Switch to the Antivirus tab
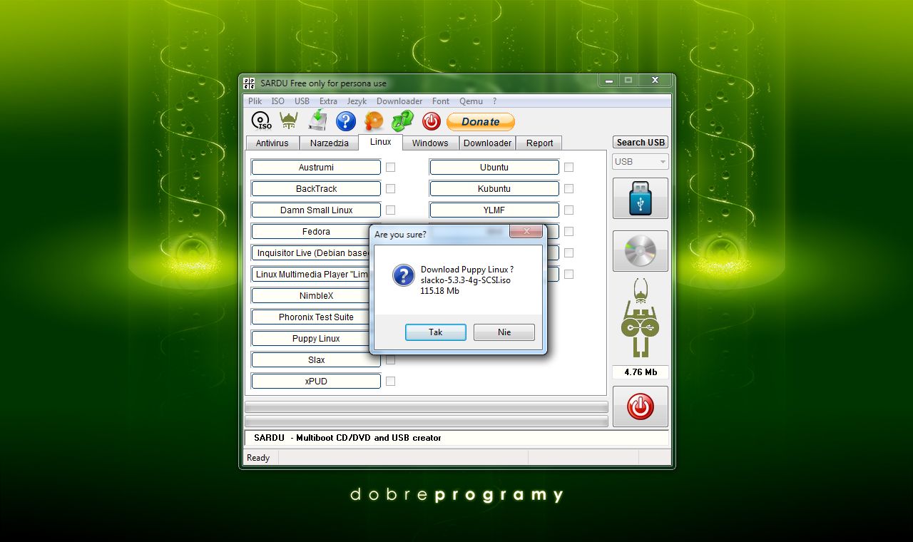 click(x=272, y=143)
